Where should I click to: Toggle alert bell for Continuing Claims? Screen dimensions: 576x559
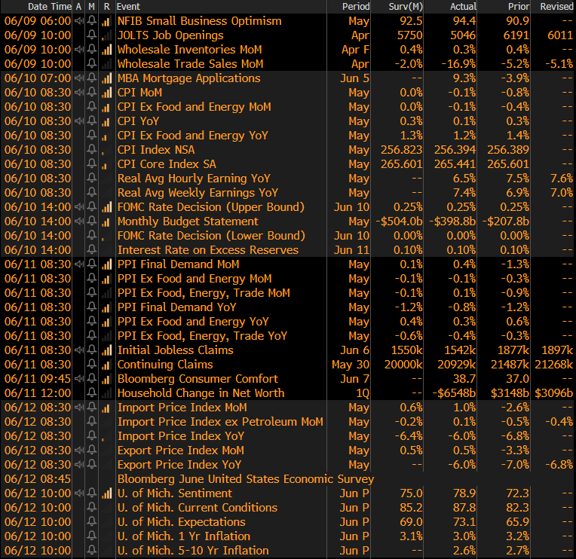pos(92,365)
